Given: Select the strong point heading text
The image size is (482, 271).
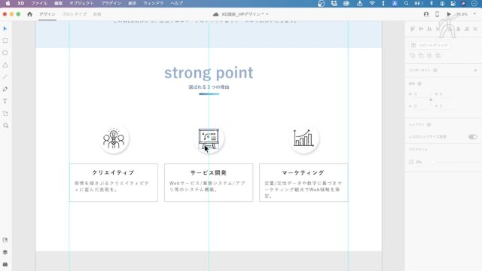Looking at the screenshot, I should tap(209, 73).
